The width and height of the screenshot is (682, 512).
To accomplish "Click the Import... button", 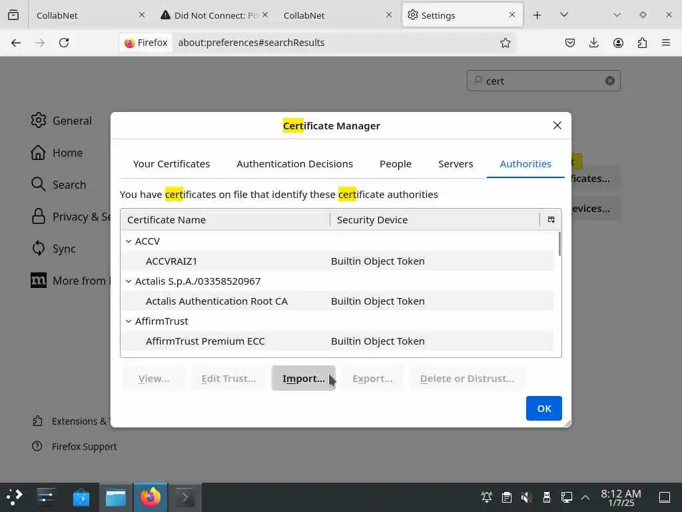I will [x=304, y=379].
